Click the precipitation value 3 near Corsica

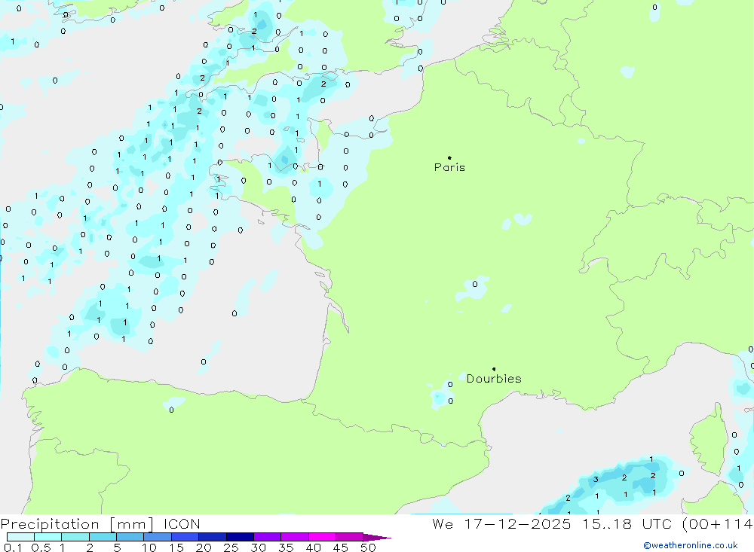[x=596, y=479]
